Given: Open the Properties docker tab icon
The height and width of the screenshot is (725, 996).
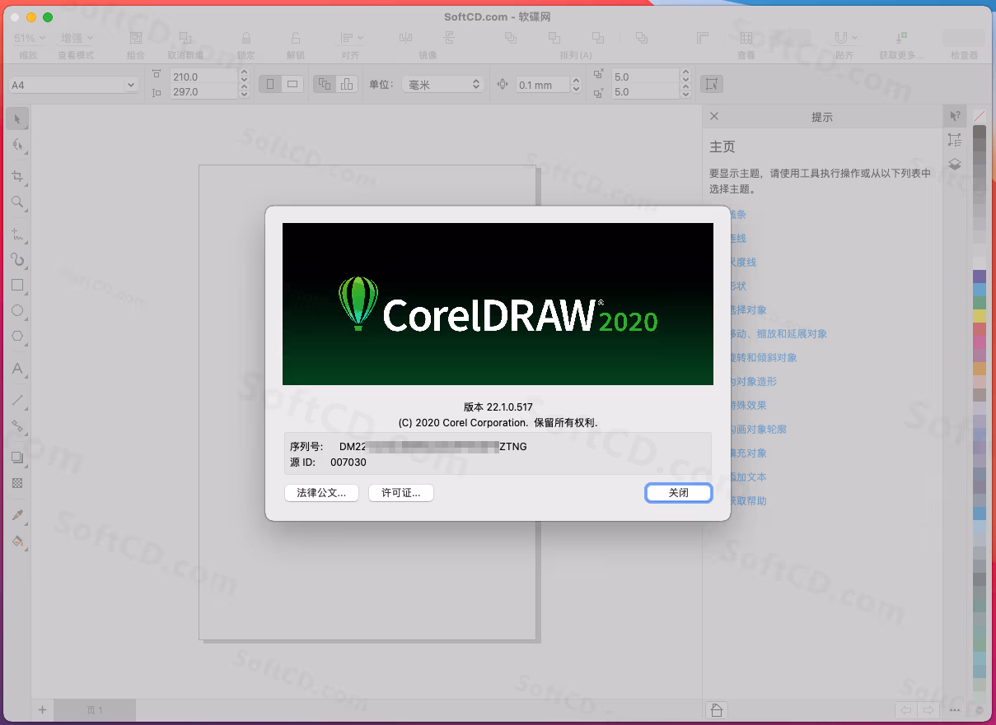Looking at the screenshot, I should pyautogui.click(x=955, y=140).
